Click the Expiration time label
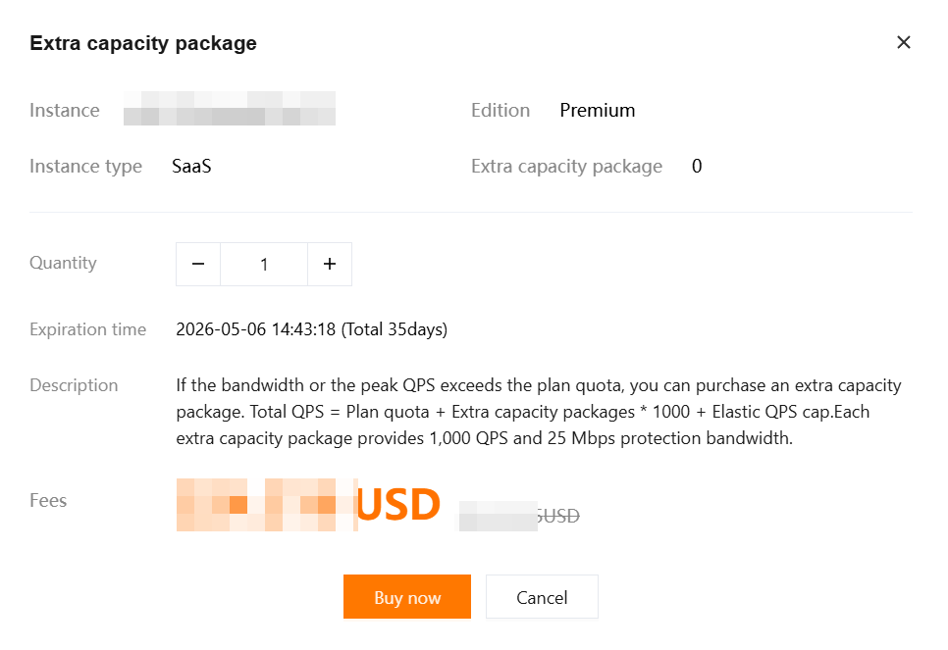Screen dimensions: 948x650 [87, 329]
